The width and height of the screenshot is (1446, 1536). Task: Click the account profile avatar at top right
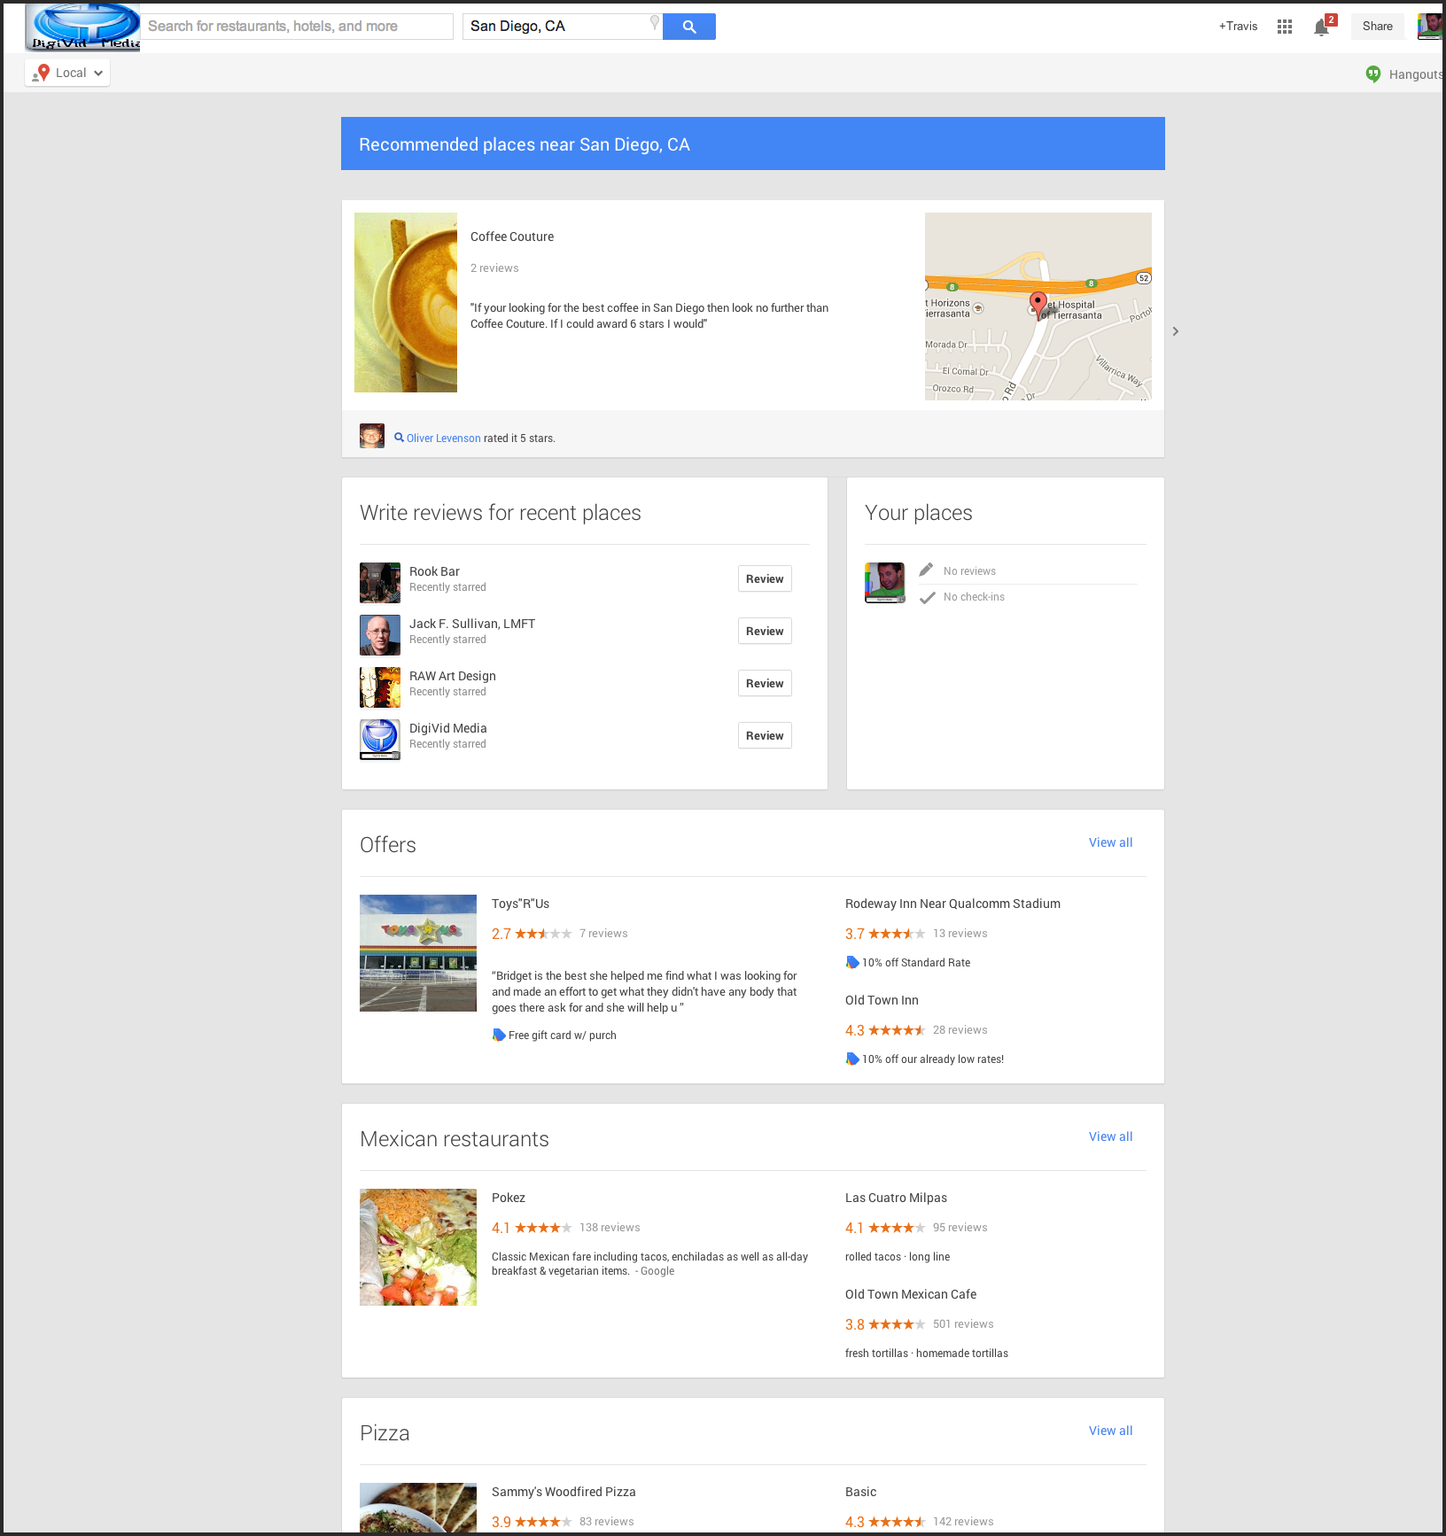[1430, 26]
